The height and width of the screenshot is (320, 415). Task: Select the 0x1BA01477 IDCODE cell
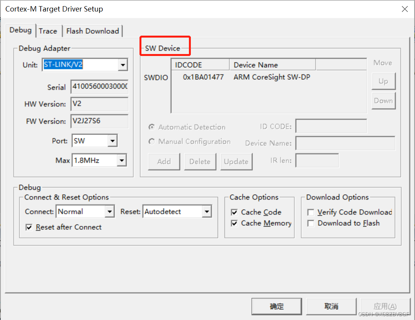(203, 77)
